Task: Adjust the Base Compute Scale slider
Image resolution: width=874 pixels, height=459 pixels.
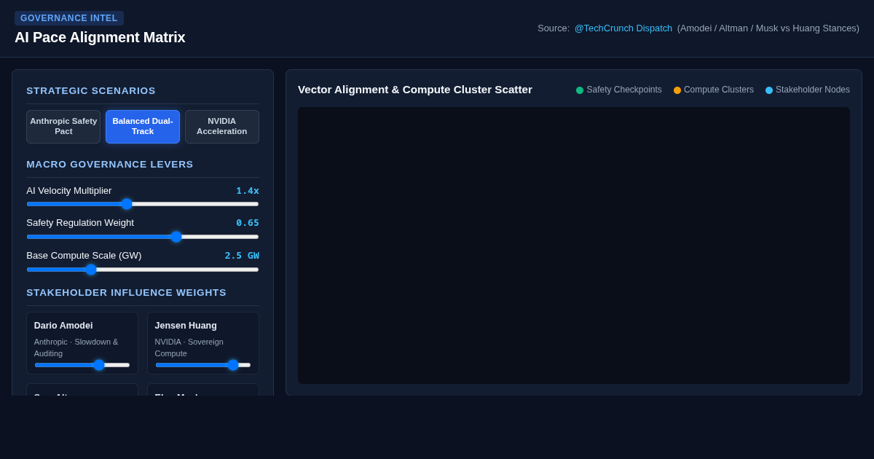Action: tap(143, 270)
